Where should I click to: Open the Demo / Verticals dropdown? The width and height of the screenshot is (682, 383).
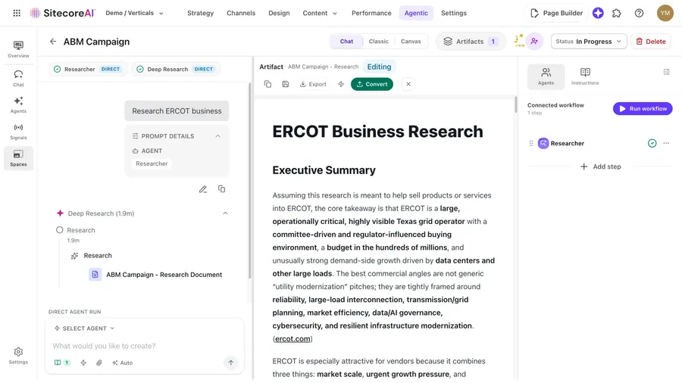134,13
